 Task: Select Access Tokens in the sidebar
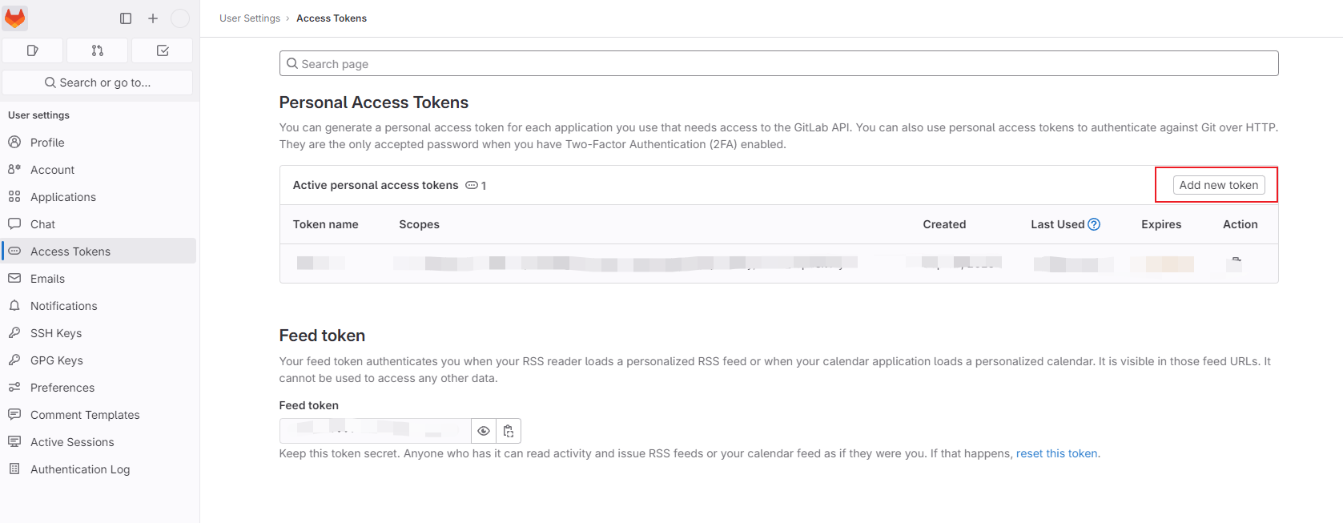click(70, 251)
